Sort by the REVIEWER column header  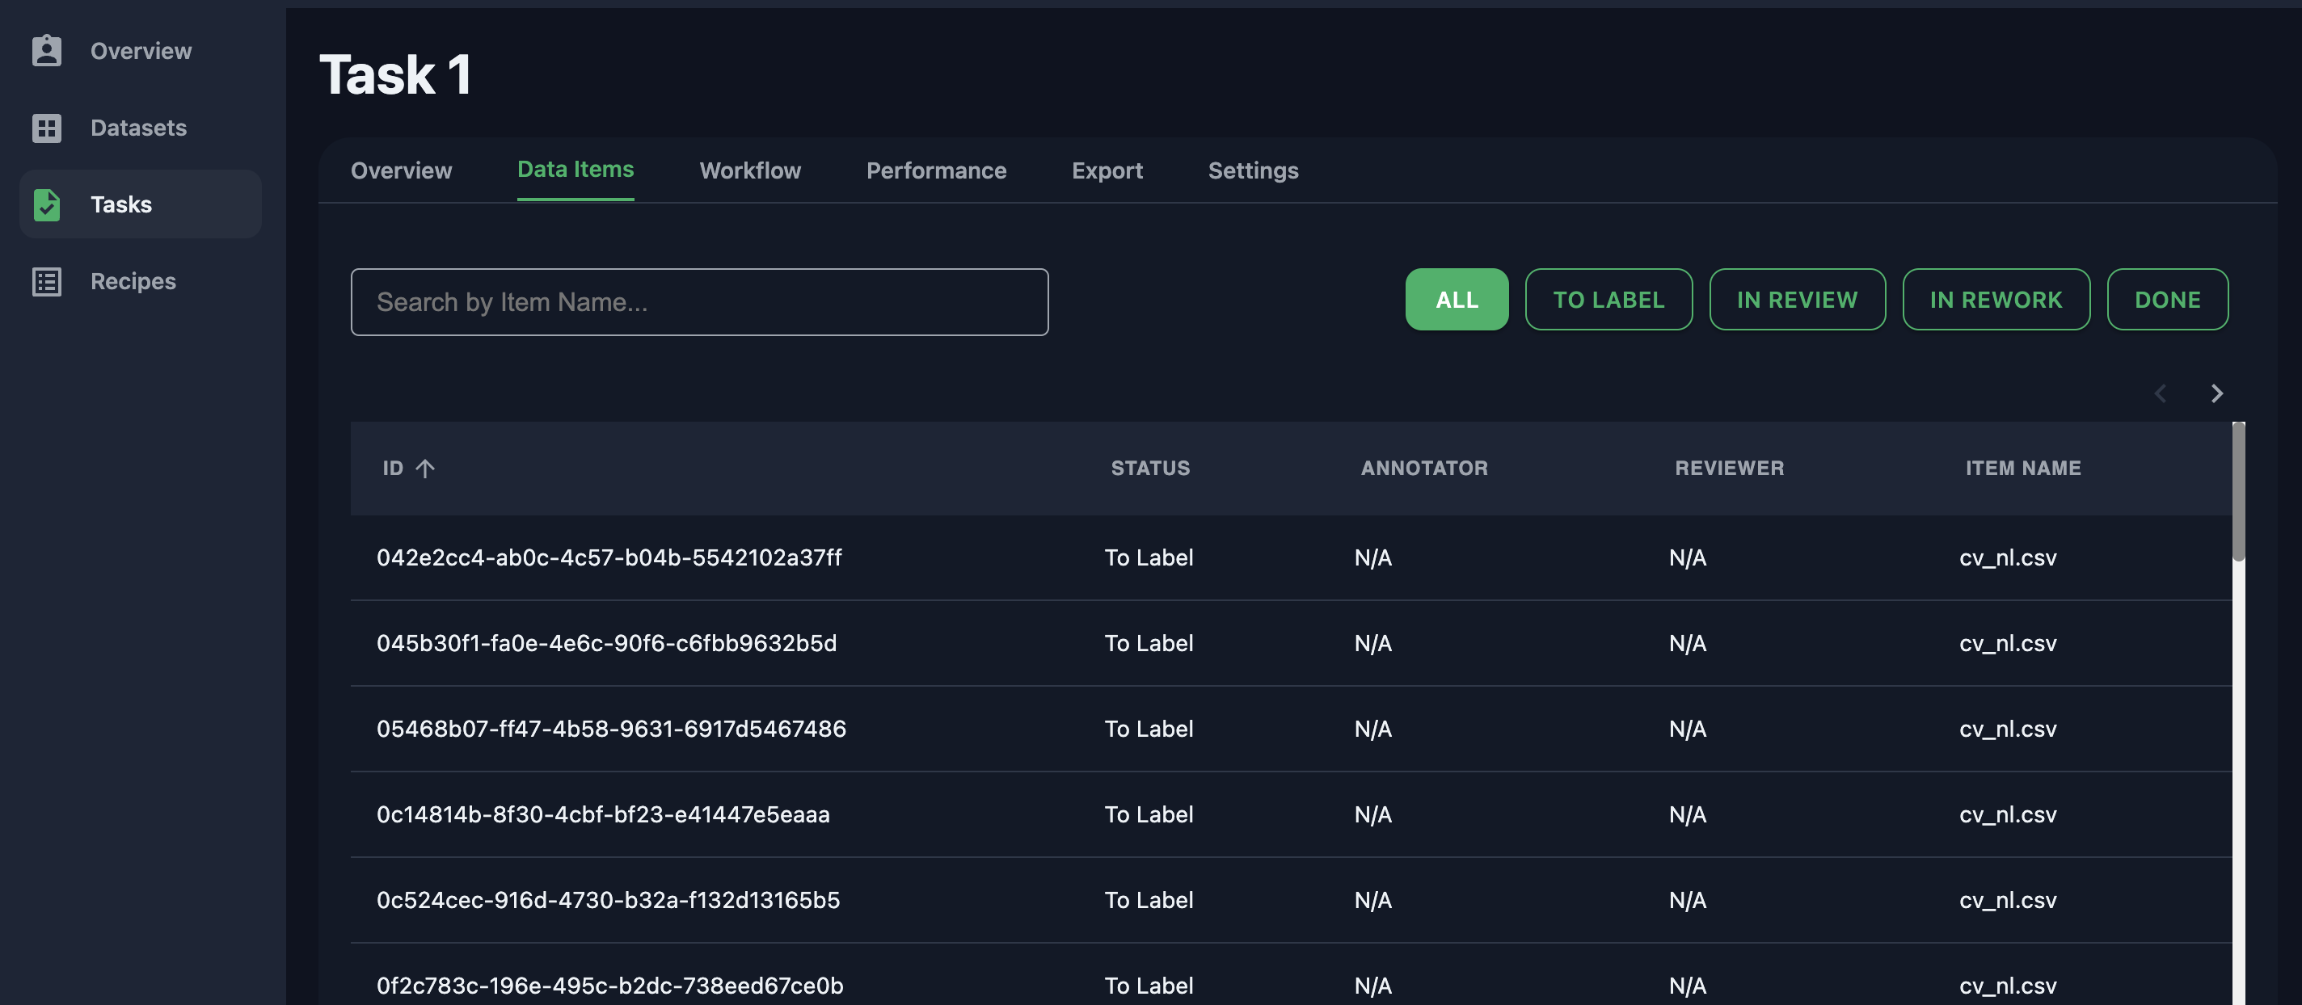click(1728, 468)
